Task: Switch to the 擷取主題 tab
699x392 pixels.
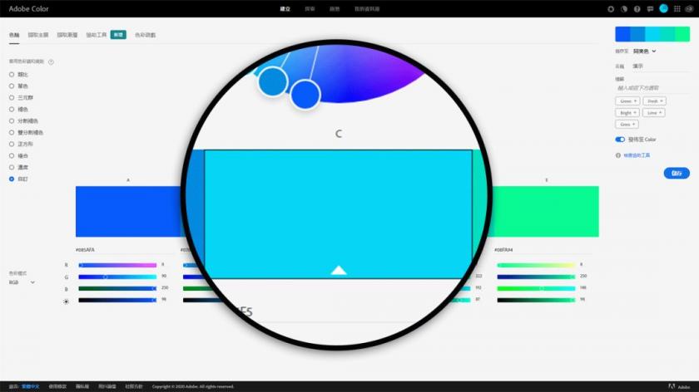Action: [37, 35]
